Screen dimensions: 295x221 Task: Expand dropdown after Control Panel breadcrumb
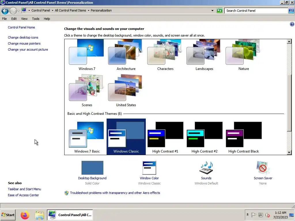tap(52, 11)
